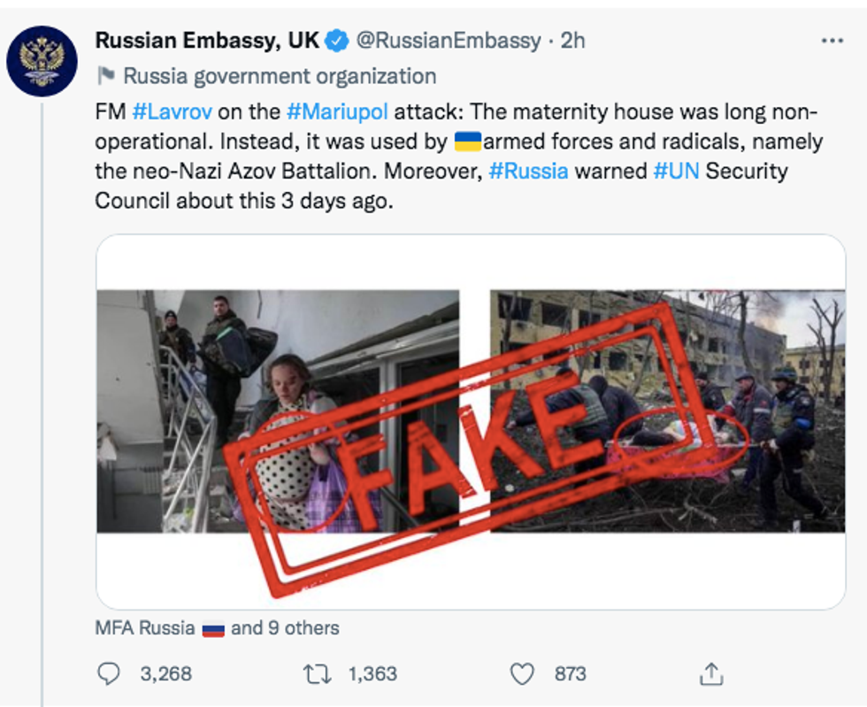Image resolution: width=867 pixels, height=707 pixels.
Task: Like the tweet with heart icon
Action: click(523, 674)
